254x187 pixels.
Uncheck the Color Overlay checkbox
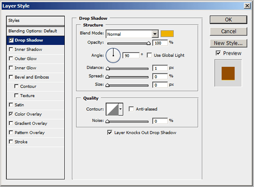point(11,114)
